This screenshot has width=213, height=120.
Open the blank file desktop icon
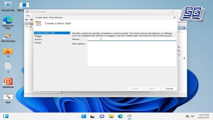[x=8, y=67]
